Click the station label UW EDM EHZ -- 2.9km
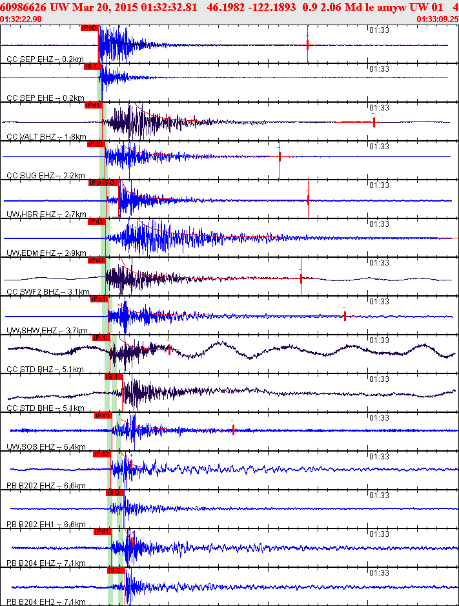Screen dimensions: 459x606 click(x=46, y=253)
